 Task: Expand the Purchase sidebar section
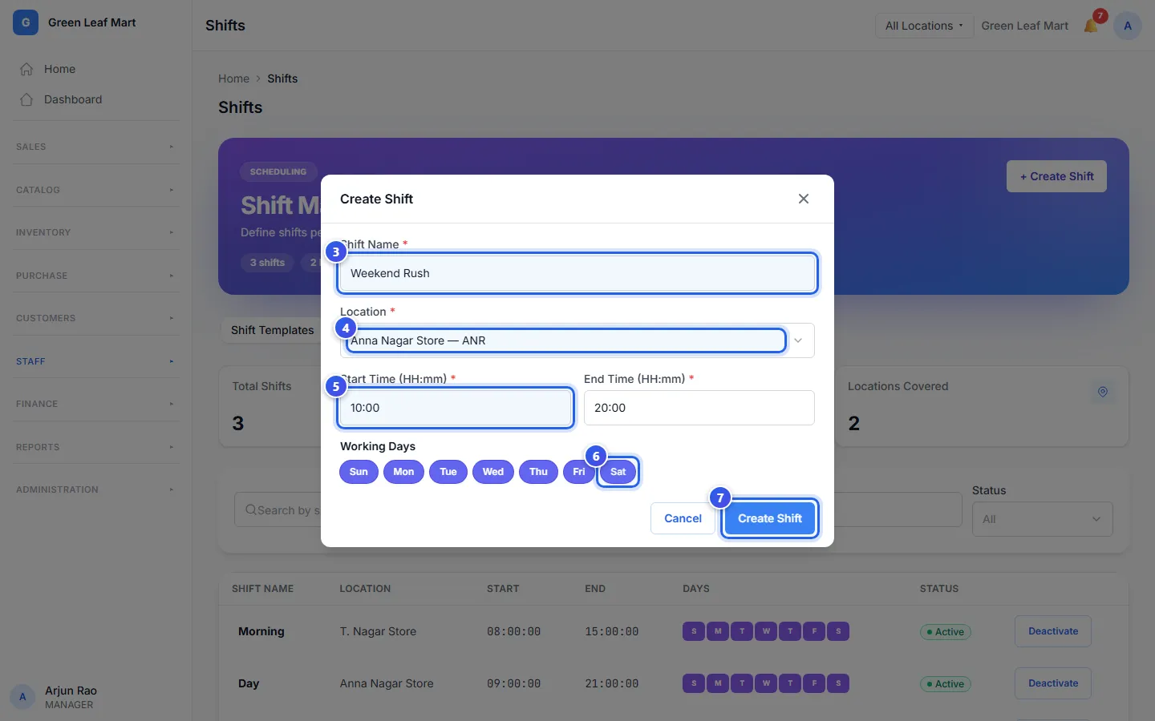click(96, 276)
